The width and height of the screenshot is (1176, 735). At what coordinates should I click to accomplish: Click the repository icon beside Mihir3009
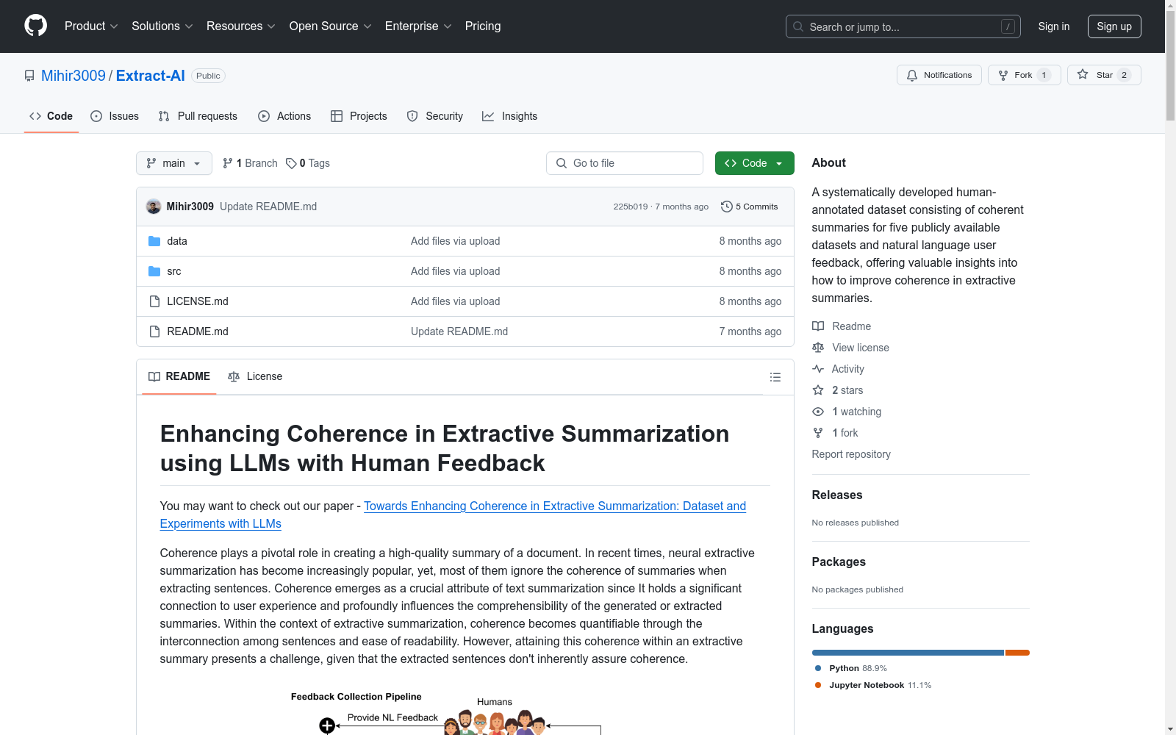pos(29,76)
